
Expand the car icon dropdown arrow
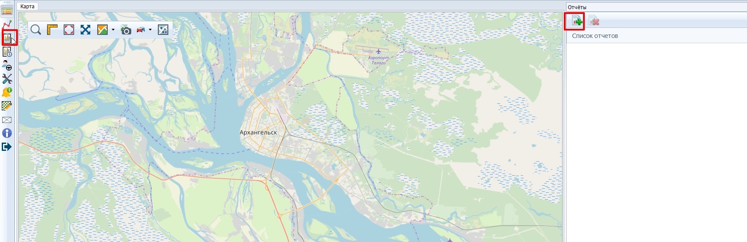click(x=150, y=30)
